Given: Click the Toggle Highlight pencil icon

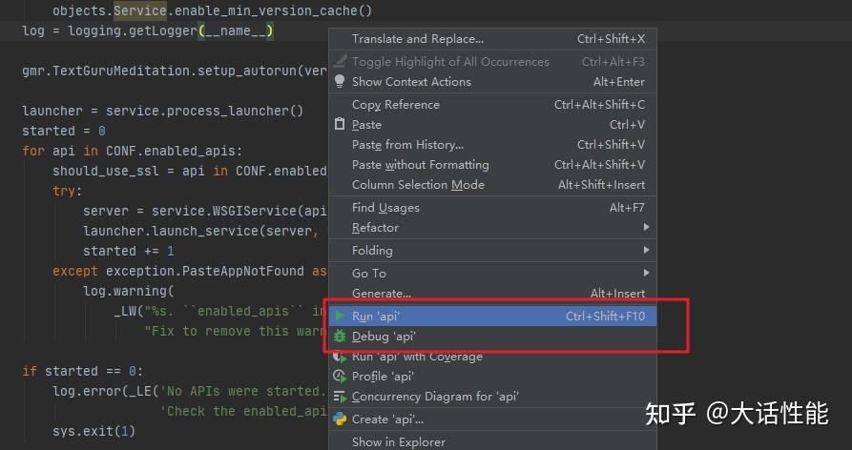Looking at the screenshot, I should coord(340,61).
